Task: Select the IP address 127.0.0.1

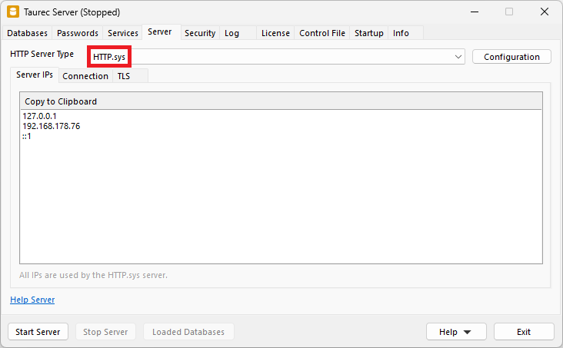Action: click(x=39, y=116)
